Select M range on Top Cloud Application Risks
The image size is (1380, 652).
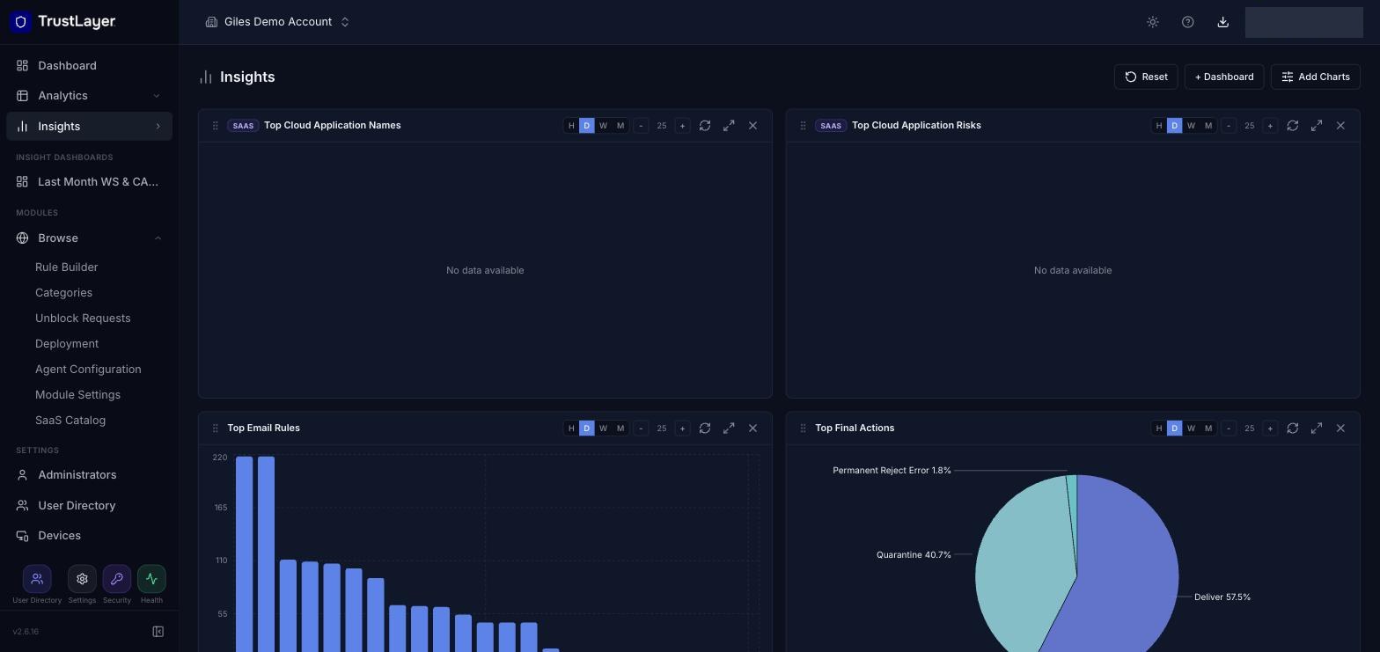pos(1208,126)
